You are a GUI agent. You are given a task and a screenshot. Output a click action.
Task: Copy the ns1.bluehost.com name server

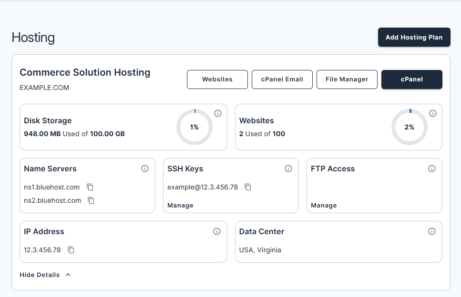click(90, 187)
